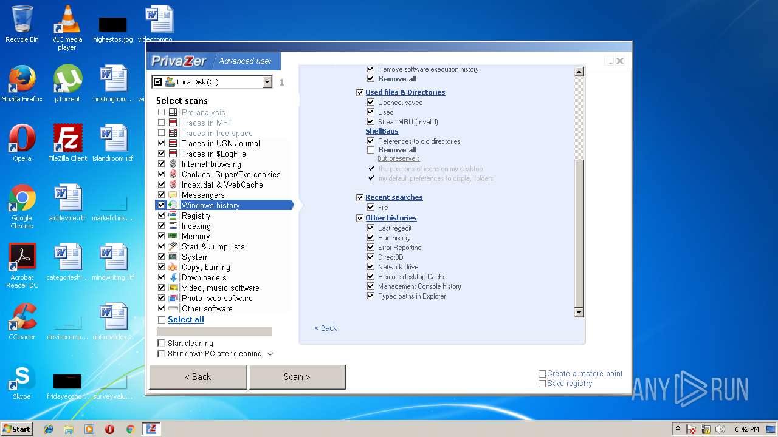Click the Traces in USN Journal icon

pos(173,143)
